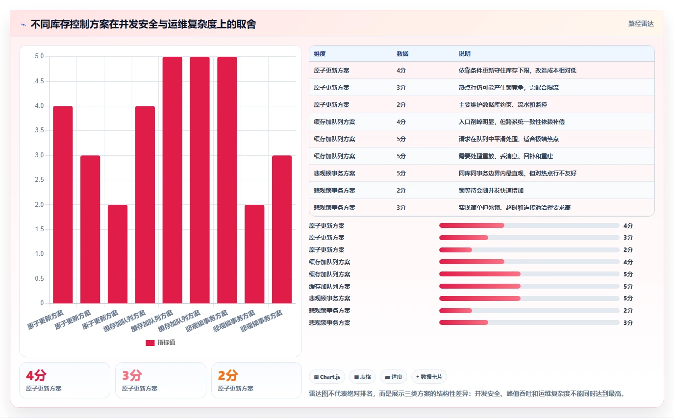Click 缓存加队列方案 cell in the 入口削峰明显 row
Image resolution: width=674 pixels, height=418 pixels.
tap(335, 122)
